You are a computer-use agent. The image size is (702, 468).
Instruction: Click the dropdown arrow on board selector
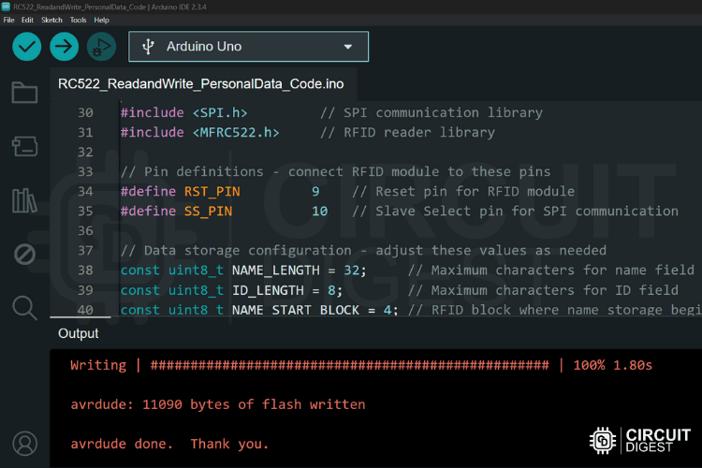point(348,46)
